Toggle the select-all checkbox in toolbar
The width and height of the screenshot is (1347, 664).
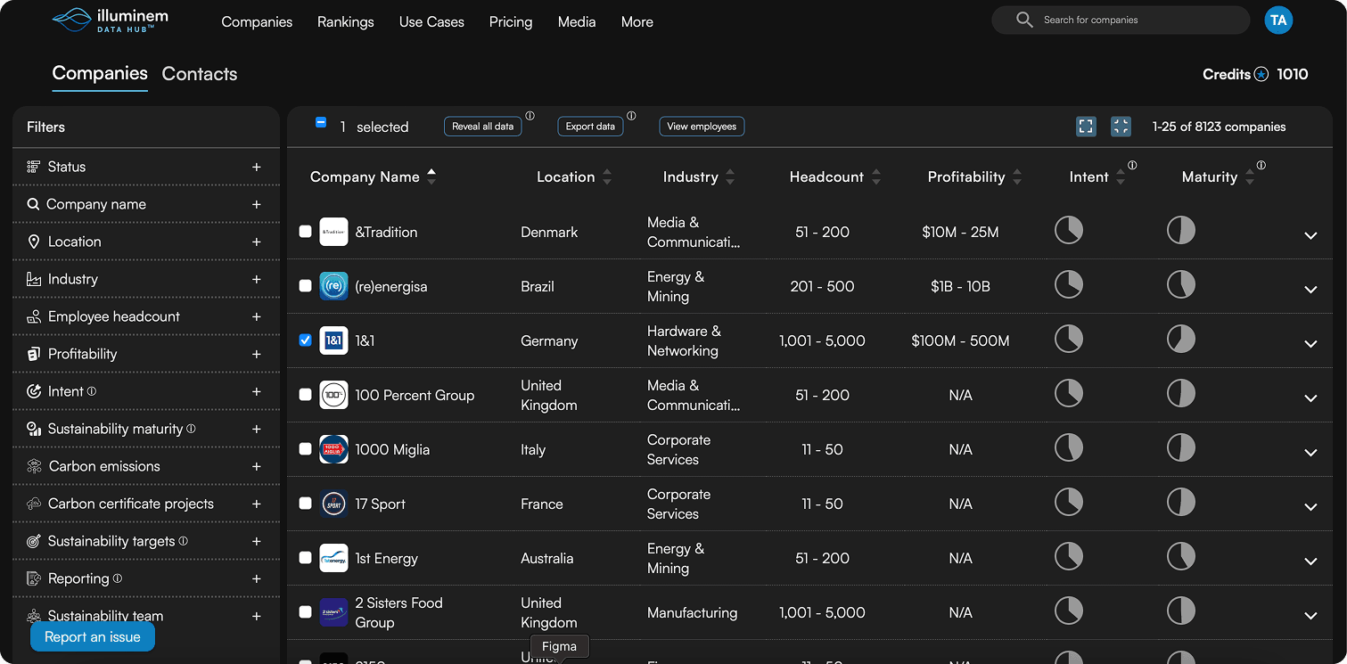[321, 123]
